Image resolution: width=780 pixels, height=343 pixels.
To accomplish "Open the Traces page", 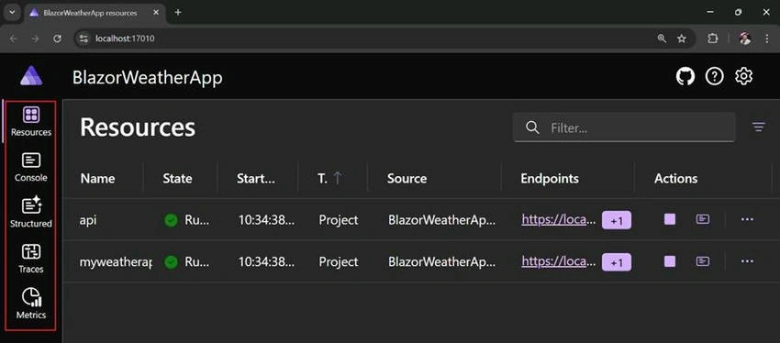I will [x=31, y=259].
